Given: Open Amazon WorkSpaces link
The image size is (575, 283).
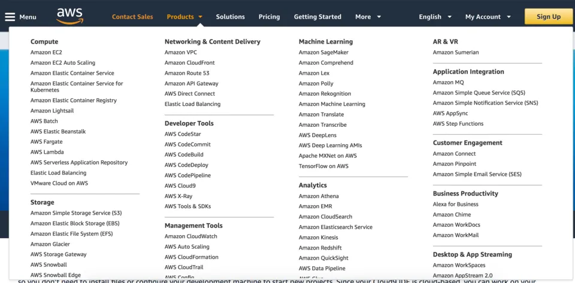Looking at the screenshot, I should tap(459, 265).
